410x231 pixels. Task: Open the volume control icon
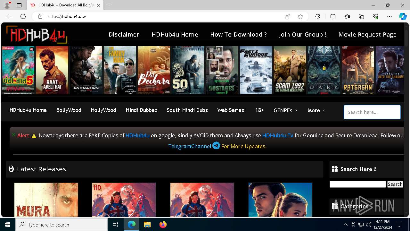pos(368,225)
